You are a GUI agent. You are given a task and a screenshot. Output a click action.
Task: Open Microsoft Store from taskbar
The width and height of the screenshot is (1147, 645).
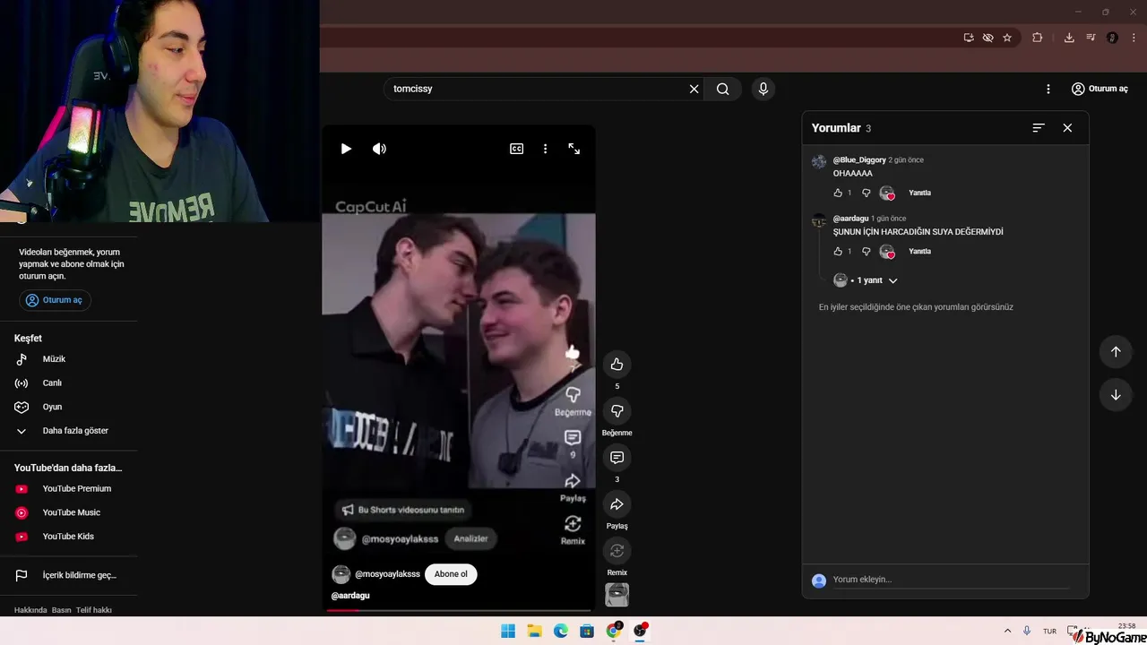(587, 631)
